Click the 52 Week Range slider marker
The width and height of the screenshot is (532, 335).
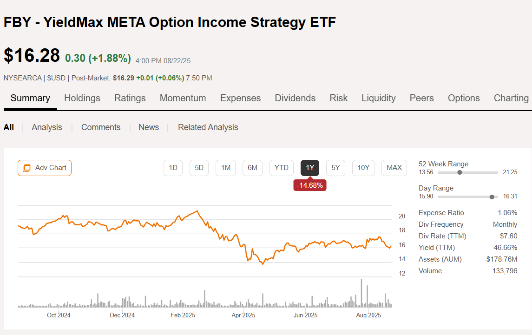tap(460, 172)
